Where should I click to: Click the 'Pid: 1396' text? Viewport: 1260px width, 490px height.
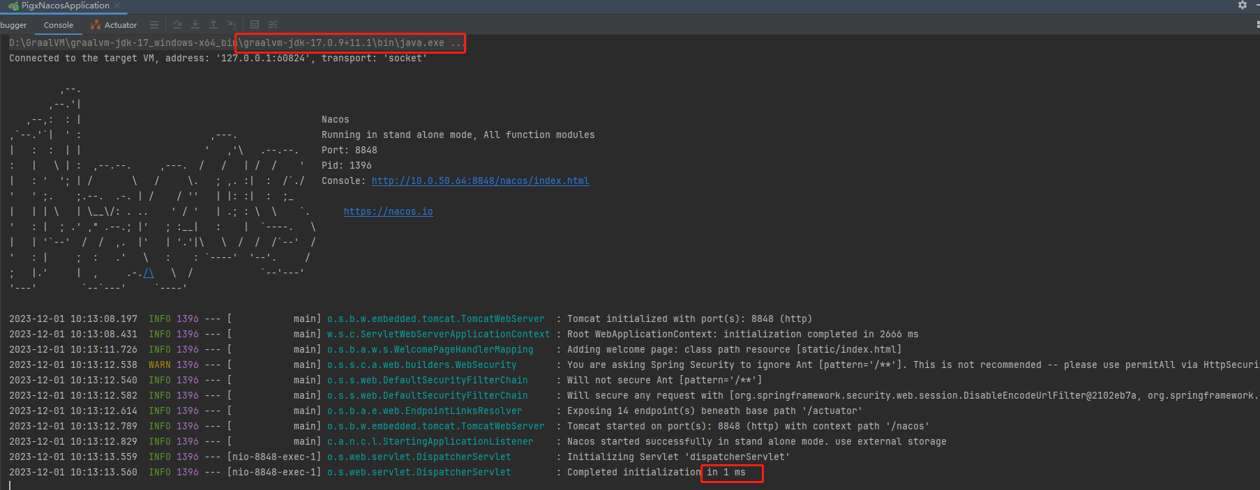346,166
